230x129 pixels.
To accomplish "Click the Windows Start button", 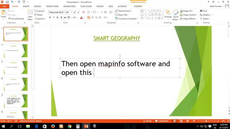I will pos(3,126).
